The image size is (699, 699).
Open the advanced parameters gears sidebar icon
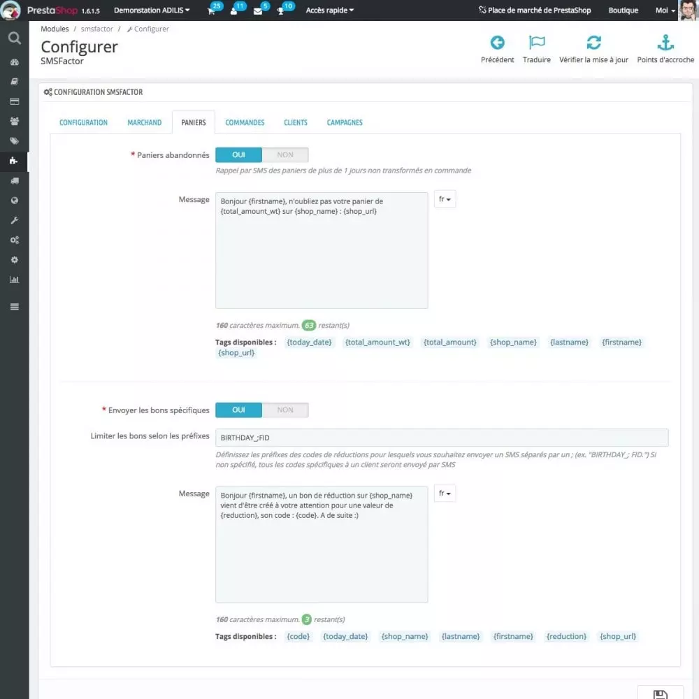tap(14, 240)
